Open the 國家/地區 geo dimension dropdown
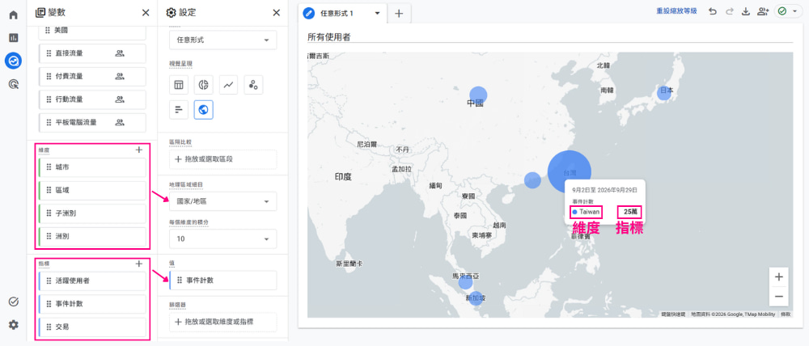The height and width of the screenshot is (346, 809). (x=223, y=201)
